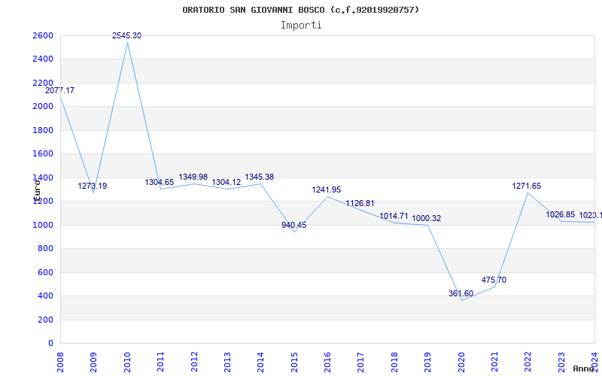Click the 1014.71 data label for 2018

click(394, 217)
